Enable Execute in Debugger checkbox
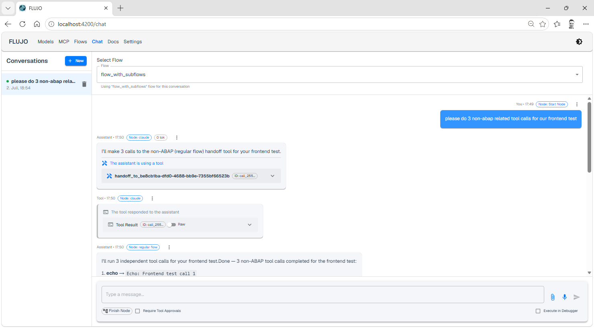594x328 pixels. pos(538,311)
